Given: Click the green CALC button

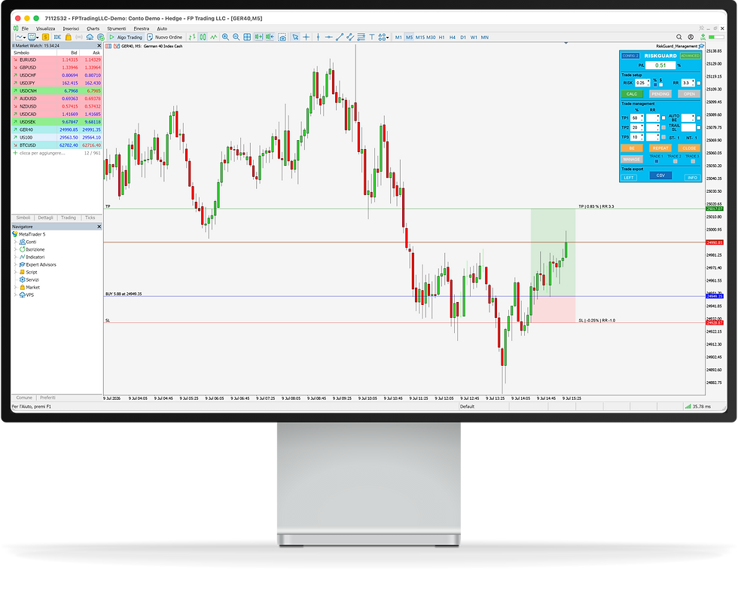Looking at the screenshot, I should point(632,94).
